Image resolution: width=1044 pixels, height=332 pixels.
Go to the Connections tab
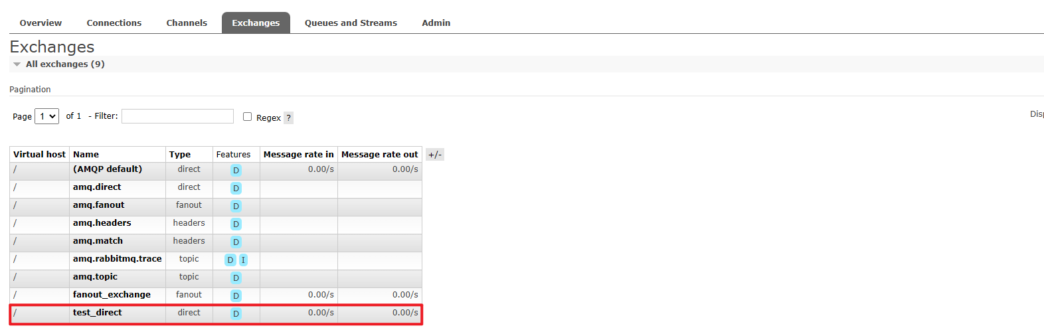coord(114,23)
